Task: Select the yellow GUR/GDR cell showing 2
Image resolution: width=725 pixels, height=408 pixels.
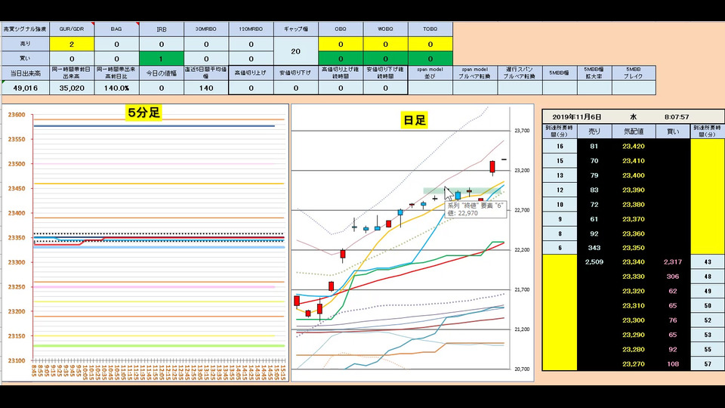Action: tap(72, 44)
